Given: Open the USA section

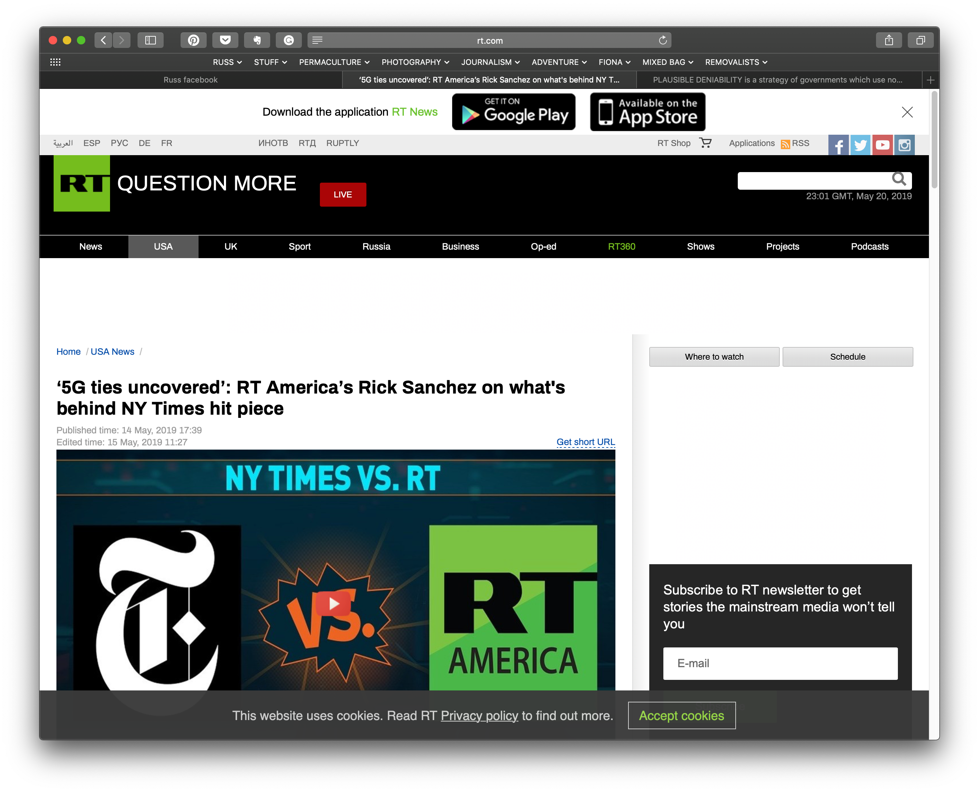Looking at the screenshot, I should coord(163,246).
